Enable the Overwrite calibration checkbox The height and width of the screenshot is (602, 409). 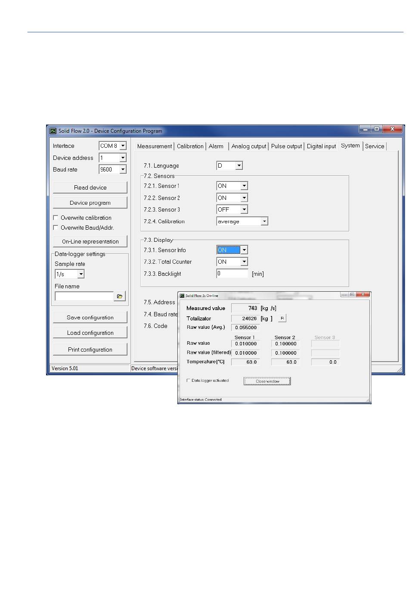[x=56, y=218]
